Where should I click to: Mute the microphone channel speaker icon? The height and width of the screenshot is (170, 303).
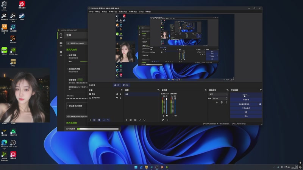(x=167, y=115)
